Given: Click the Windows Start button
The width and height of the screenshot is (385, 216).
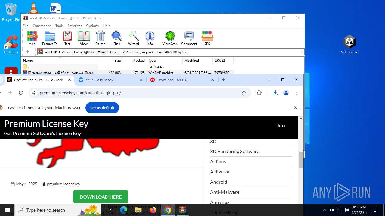Looking at the screenshot, I should point(7,210).
